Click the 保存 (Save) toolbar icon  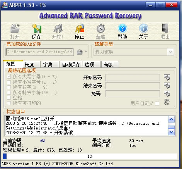pos(37,29)
